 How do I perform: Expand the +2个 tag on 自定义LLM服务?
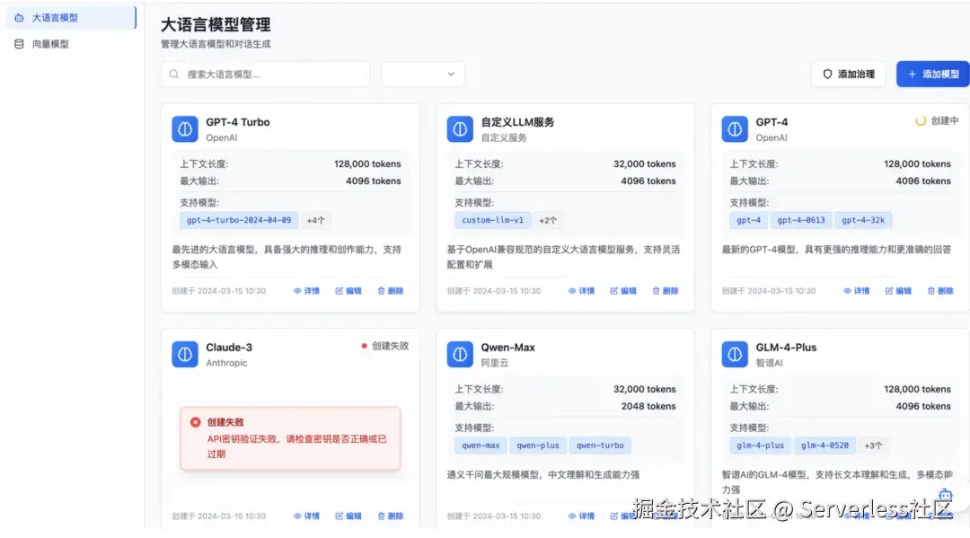(x=548, y=220)
